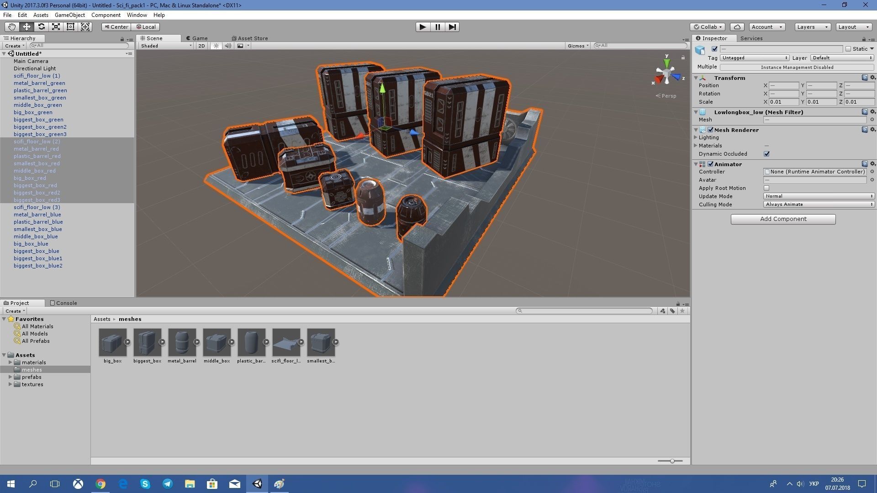The image size is (877, 493).
Task: Open scene effects image icon
Action: (x=240, y=46)
